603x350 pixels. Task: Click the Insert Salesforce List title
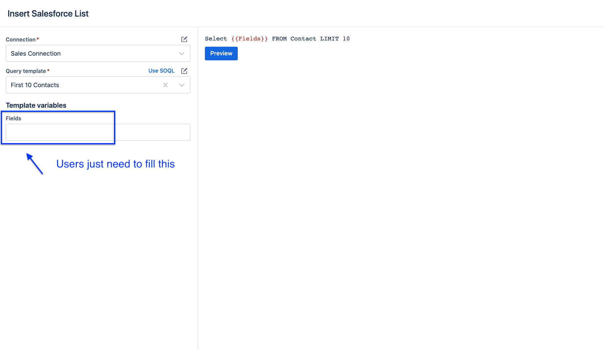coord(48,14)
